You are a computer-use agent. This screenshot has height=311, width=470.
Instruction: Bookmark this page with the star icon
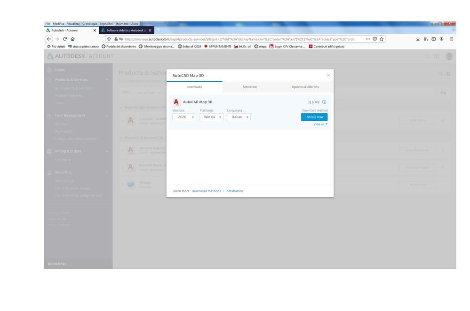[x=382, y=39]
